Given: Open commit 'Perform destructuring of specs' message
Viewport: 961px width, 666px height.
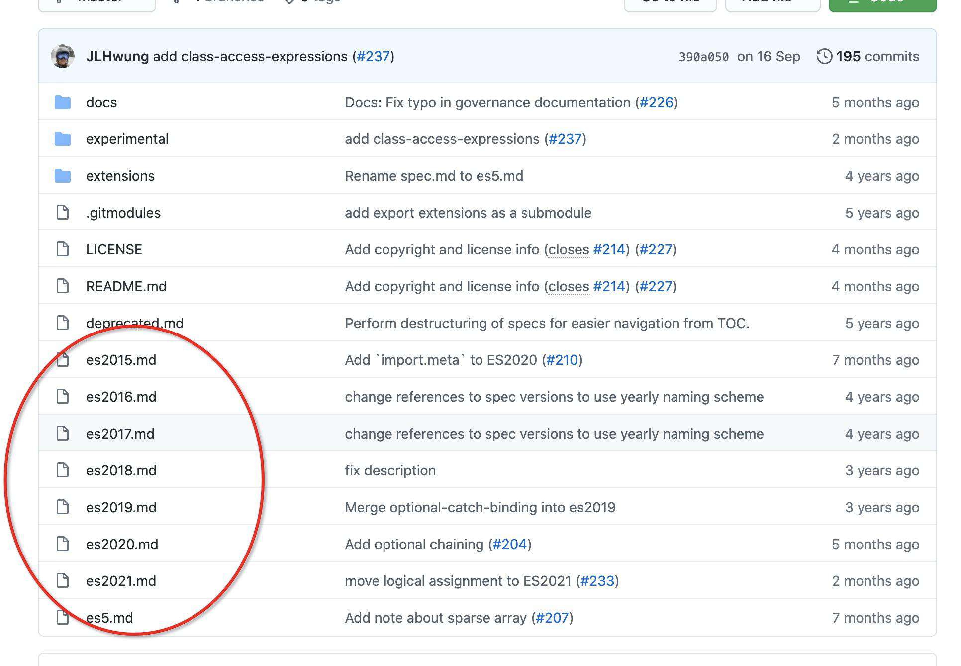Looking at the screenshot, I should 547,323.
